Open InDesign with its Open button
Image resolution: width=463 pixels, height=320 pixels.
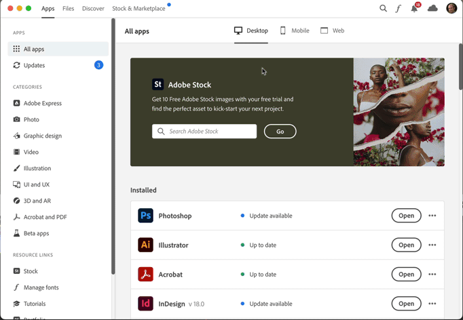click(x=406, y=304)
